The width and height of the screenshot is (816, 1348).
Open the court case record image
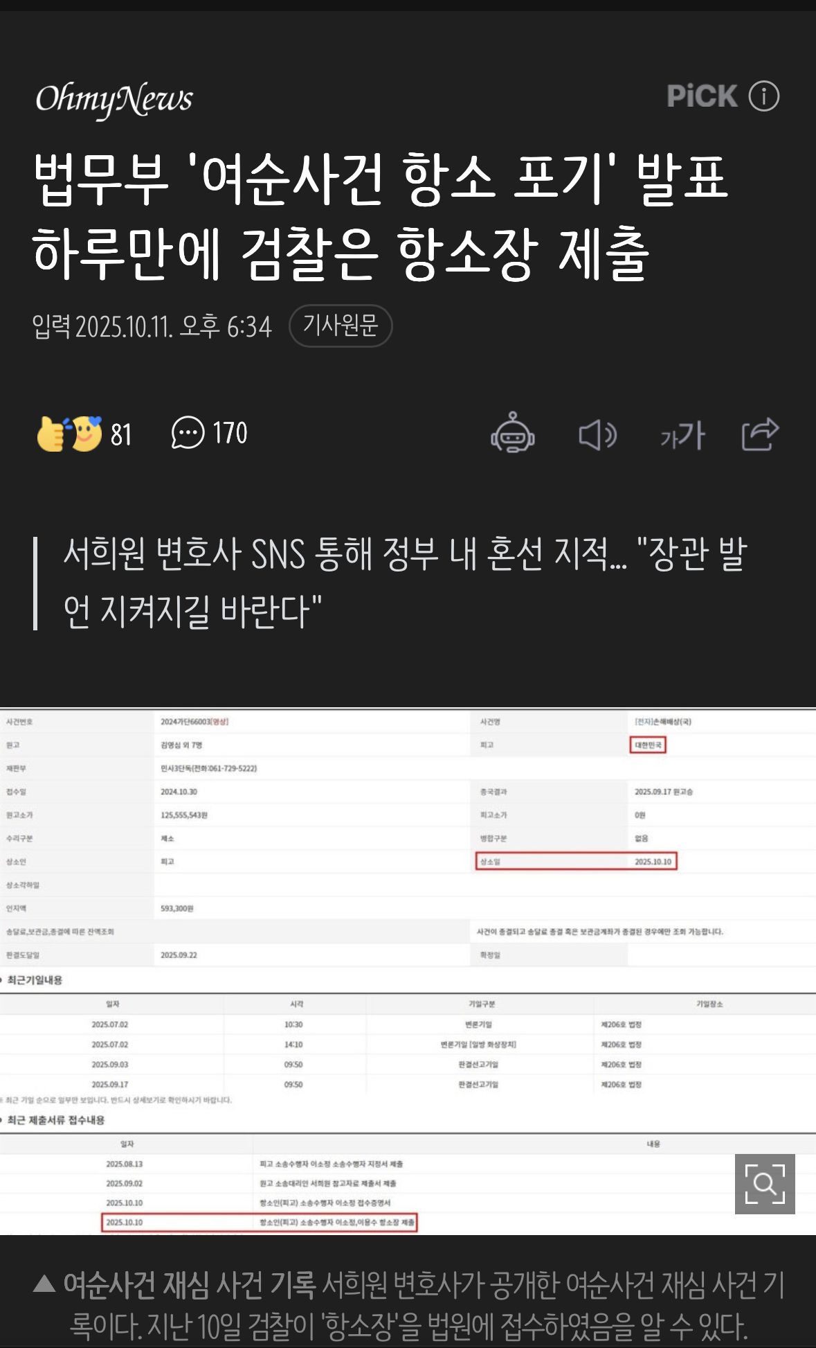pyautogui.click(x=408, y=971)
